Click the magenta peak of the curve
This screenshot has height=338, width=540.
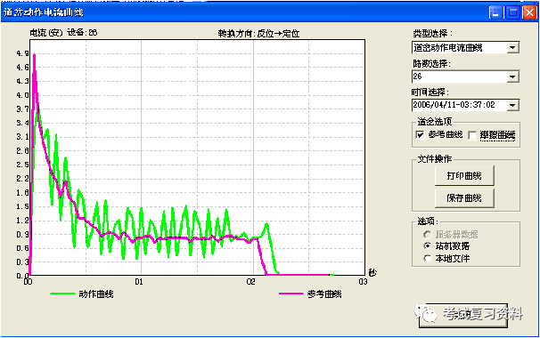click(x=35, y=55)
